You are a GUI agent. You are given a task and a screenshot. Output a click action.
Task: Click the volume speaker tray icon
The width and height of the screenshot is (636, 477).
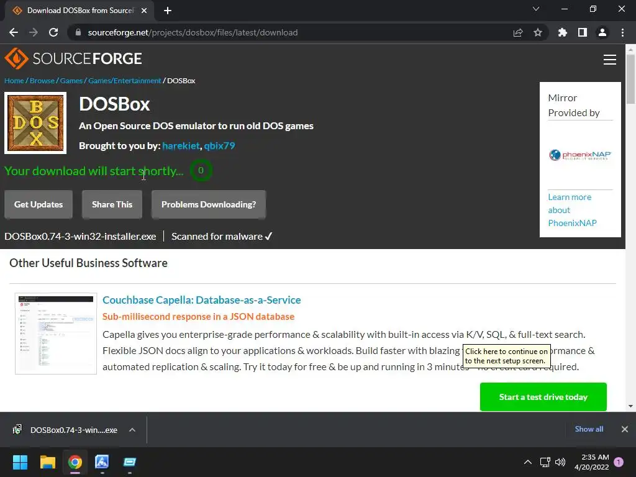coord(560,462)
